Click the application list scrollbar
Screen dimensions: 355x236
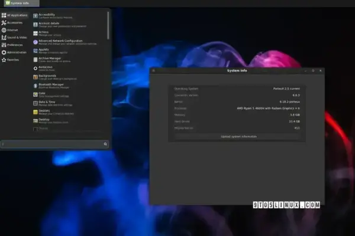tap(108, 26)
